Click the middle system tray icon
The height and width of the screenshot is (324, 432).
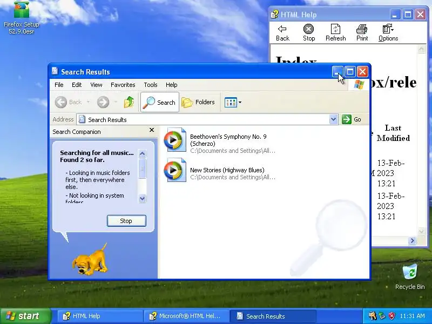coord(382,316)
